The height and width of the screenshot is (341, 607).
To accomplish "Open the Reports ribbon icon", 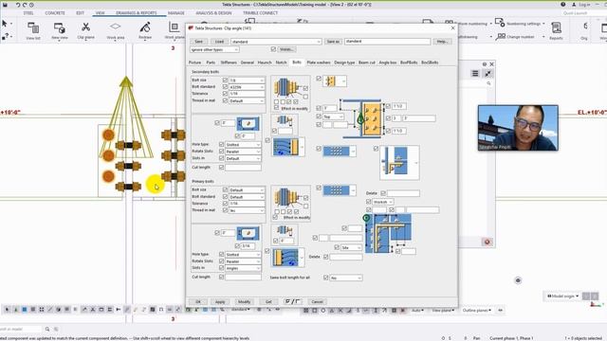I will [556, 31].
